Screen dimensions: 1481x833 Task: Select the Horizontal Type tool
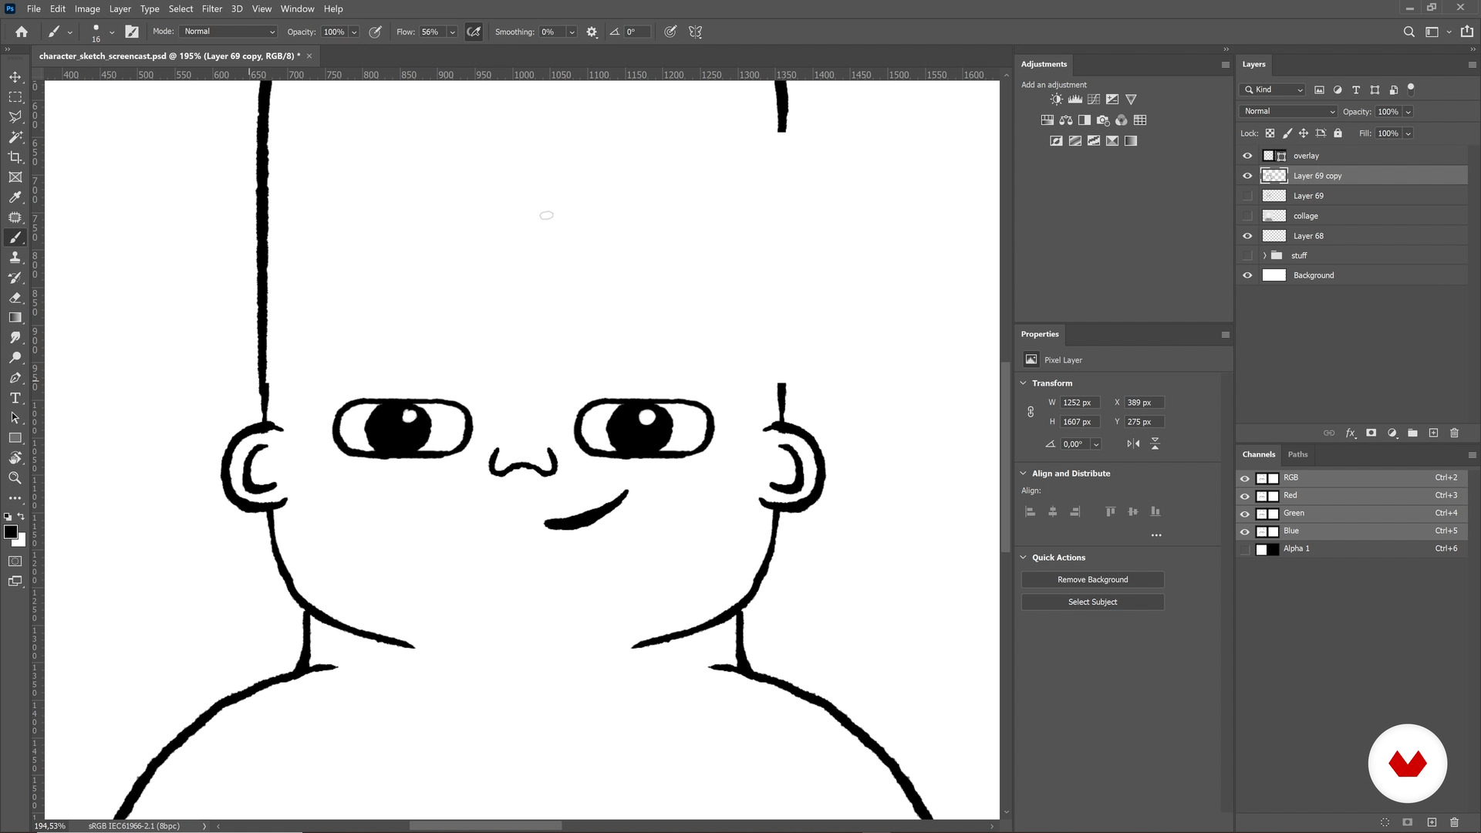pyautogui.click(x=15, y=398)
